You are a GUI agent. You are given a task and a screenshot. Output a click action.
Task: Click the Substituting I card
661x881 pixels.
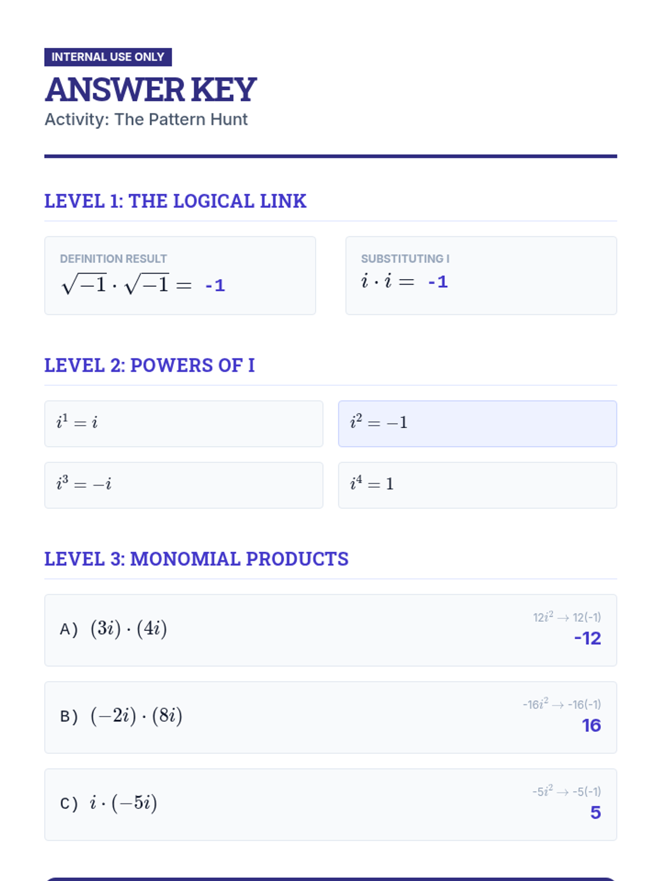pyautogui.click(x=480, y=275)
